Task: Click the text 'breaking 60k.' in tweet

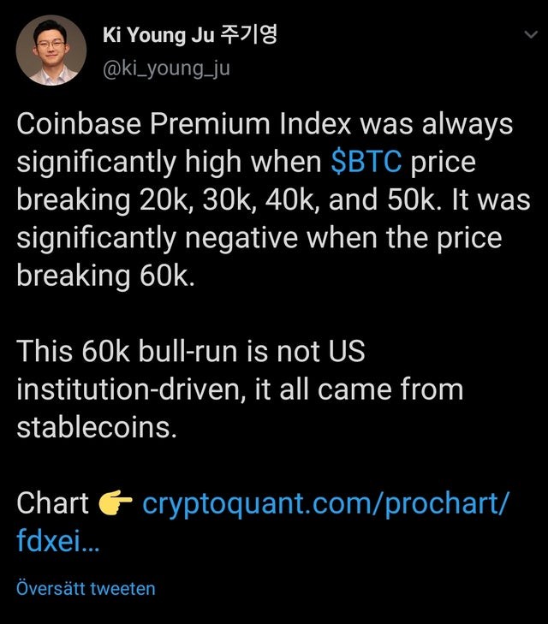Action: pyautogui.click(x=106, y=276)
